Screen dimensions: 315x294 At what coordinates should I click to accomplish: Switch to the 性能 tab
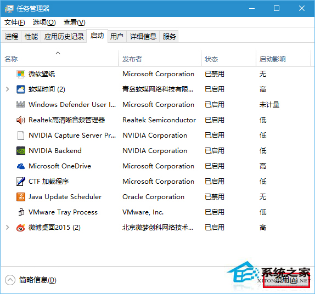tap(31, 37)
